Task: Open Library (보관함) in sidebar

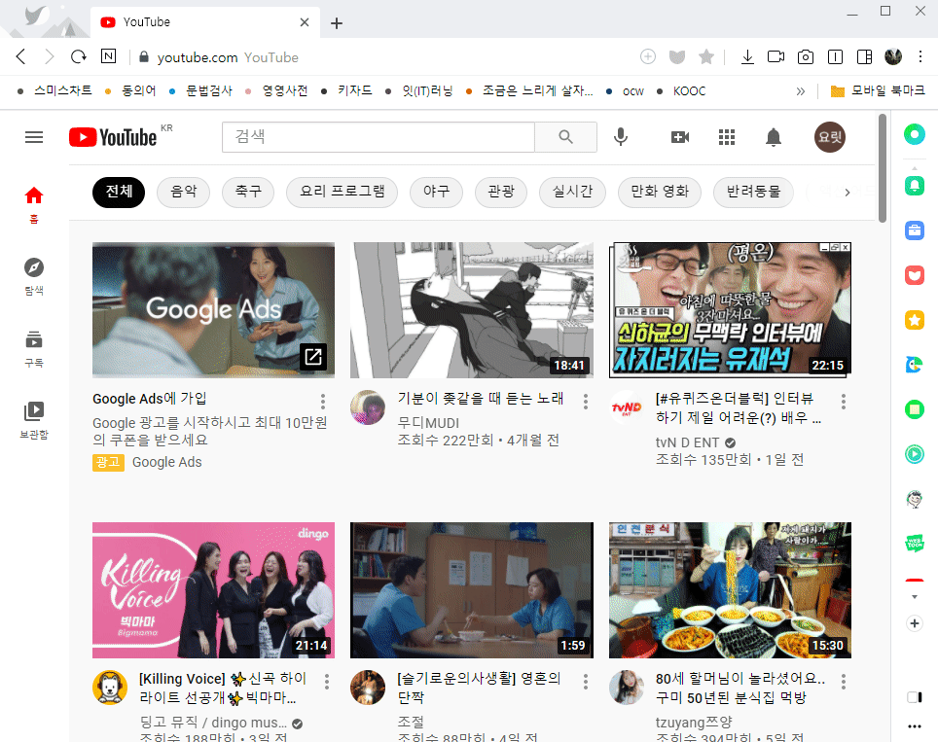Action: pyautogui.click(x=34, y=421)
